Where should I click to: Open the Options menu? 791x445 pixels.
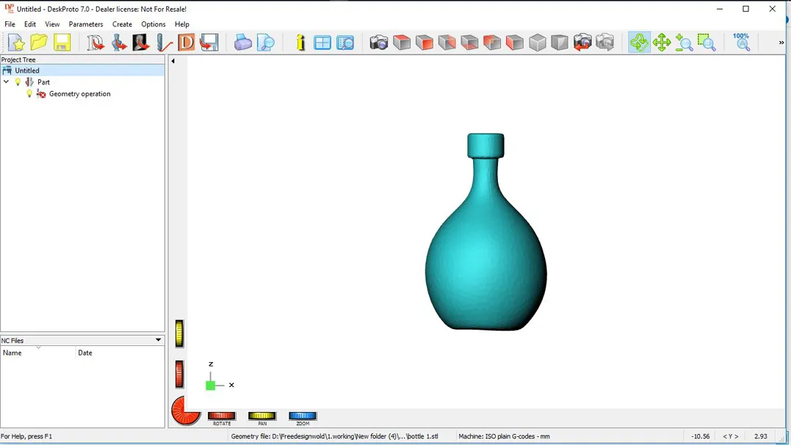pyautogui.click(x=153, y=24)
